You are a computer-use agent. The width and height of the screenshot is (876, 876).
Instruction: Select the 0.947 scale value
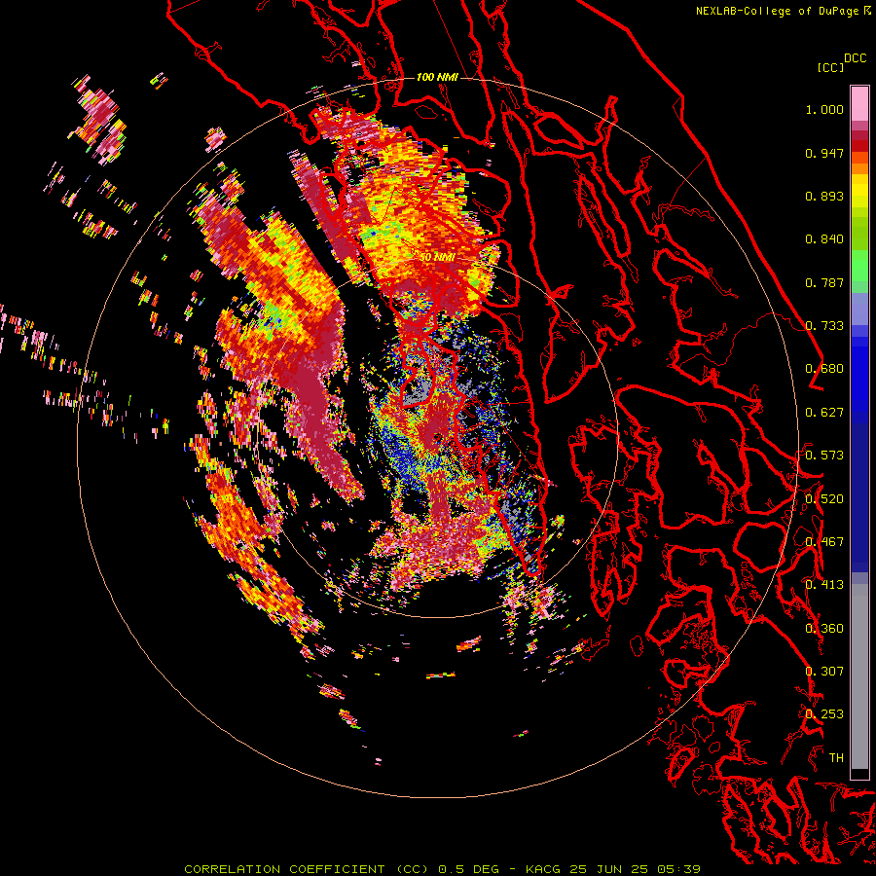click(x=824, y=153)
